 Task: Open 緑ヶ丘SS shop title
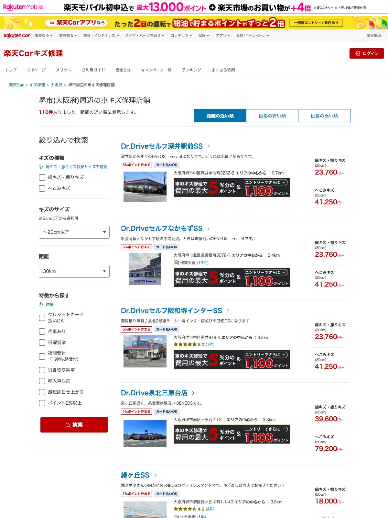[135, 475]
